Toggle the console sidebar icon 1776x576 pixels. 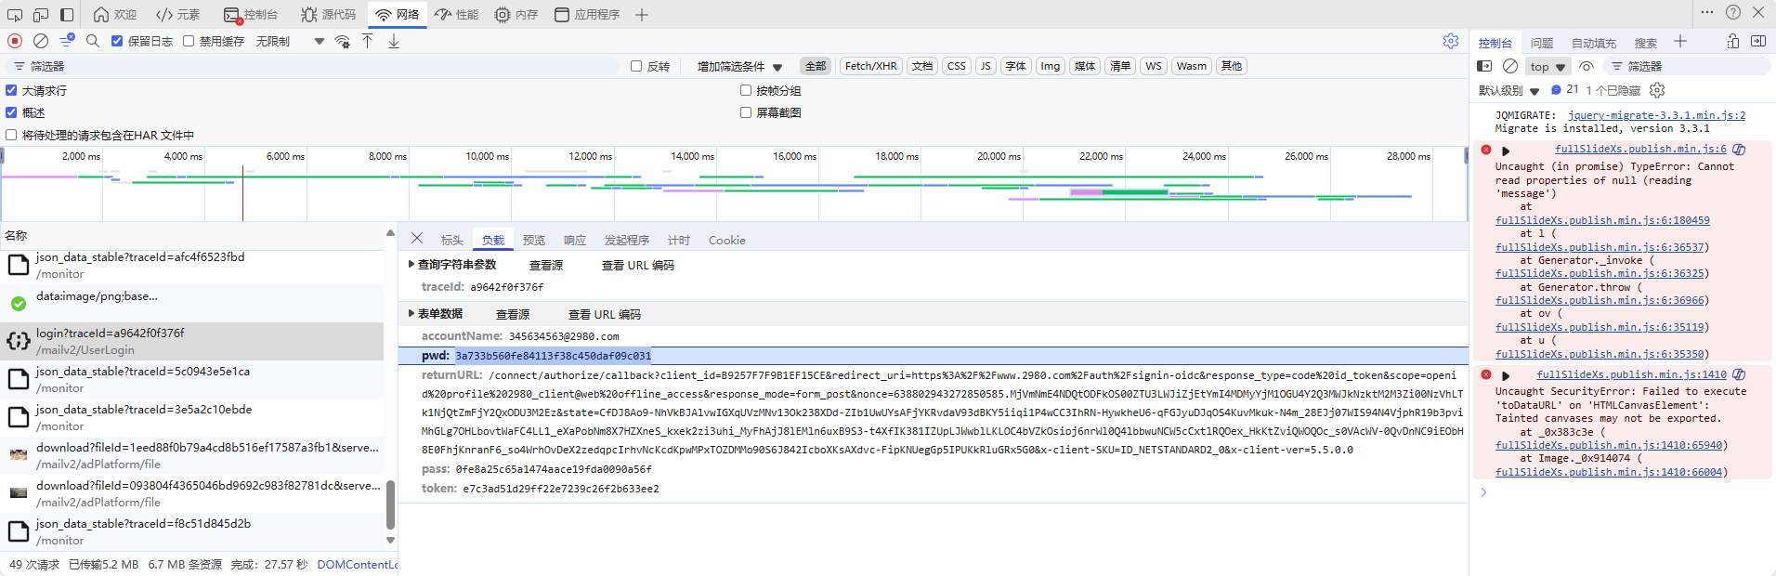click(1484, 66)
